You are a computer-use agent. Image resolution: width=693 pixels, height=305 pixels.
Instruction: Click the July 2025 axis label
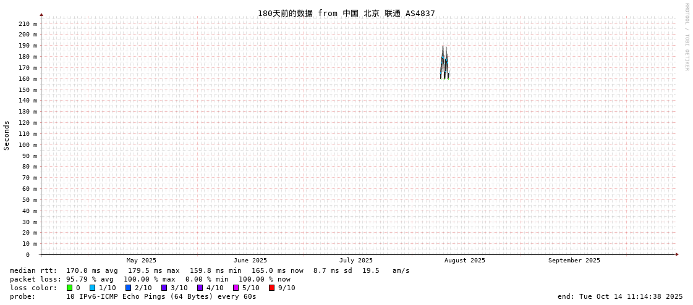pyautogui.click(x=356, y=261)
